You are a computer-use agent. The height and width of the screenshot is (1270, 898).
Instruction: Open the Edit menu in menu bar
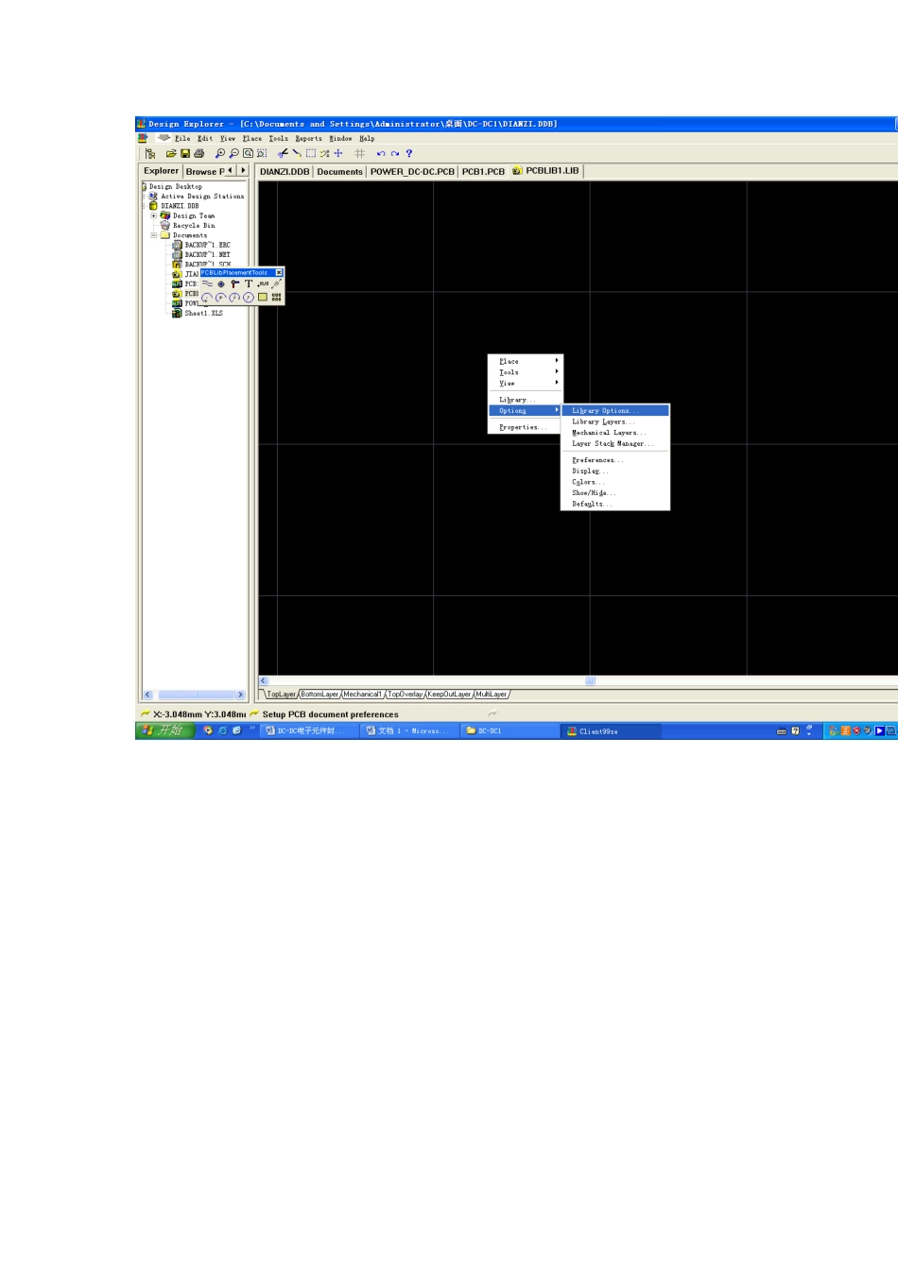click(205, 138)
